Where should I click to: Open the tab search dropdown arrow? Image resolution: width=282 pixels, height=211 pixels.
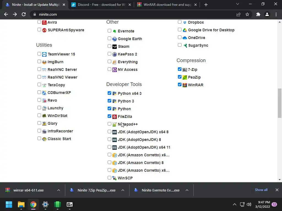tap(238, 4)
